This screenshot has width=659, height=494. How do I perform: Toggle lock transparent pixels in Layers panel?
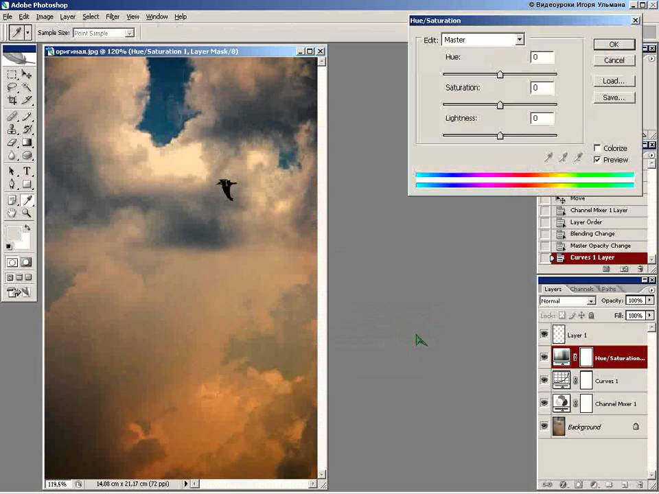[x=562, y=316]
